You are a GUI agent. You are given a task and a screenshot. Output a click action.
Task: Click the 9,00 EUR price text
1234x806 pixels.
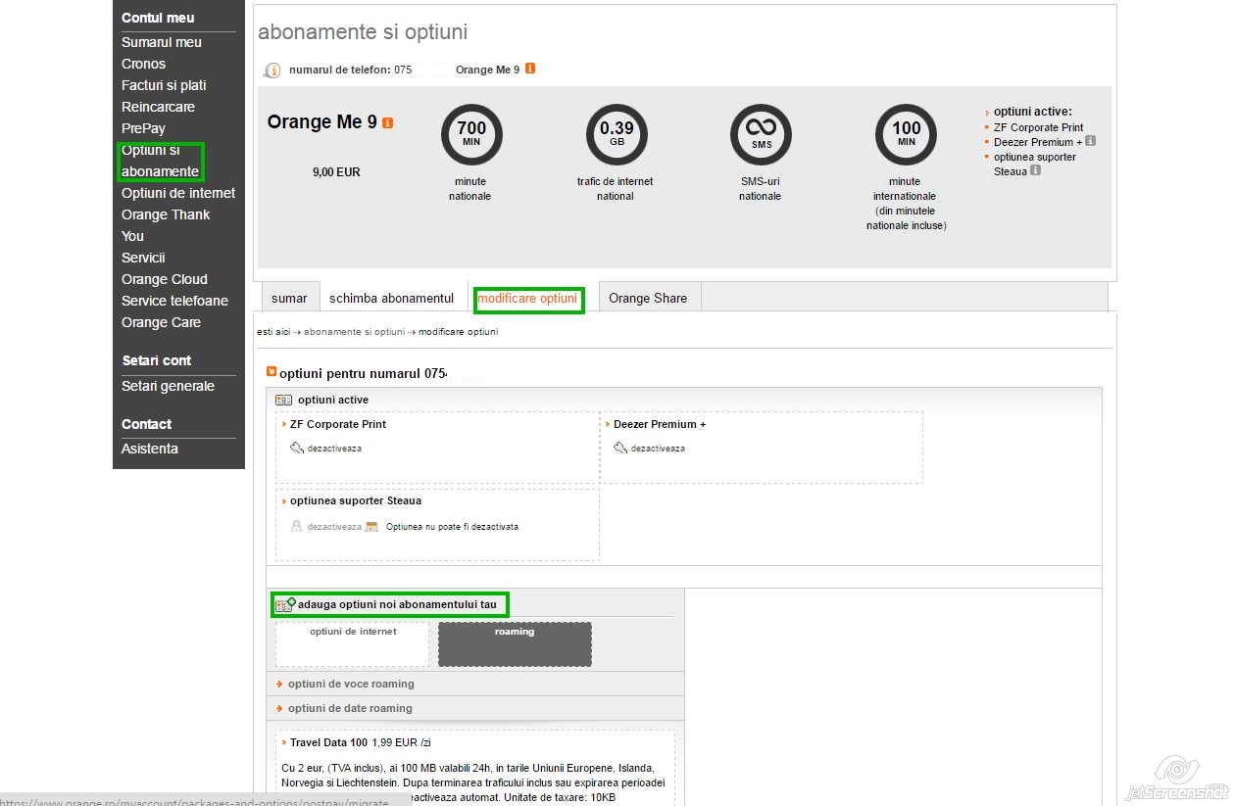336,172
